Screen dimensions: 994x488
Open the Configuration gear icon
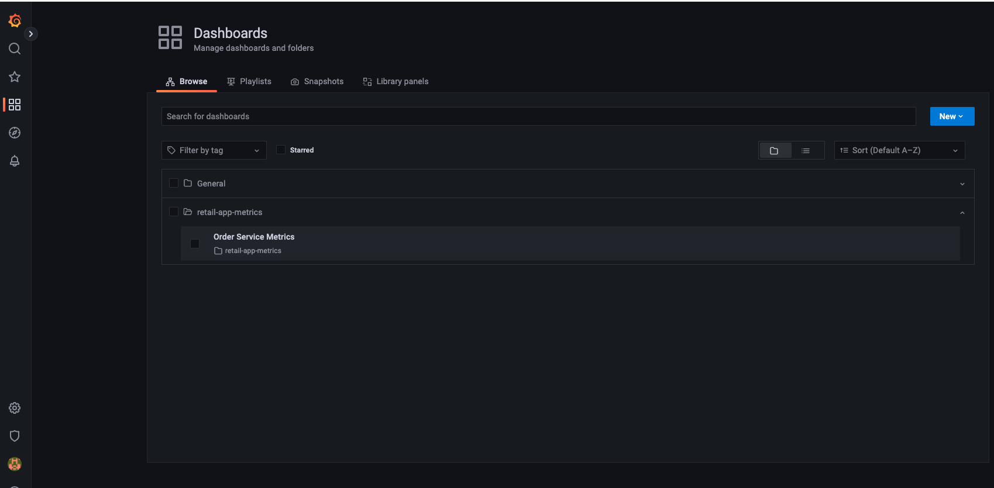coord(15,408)
